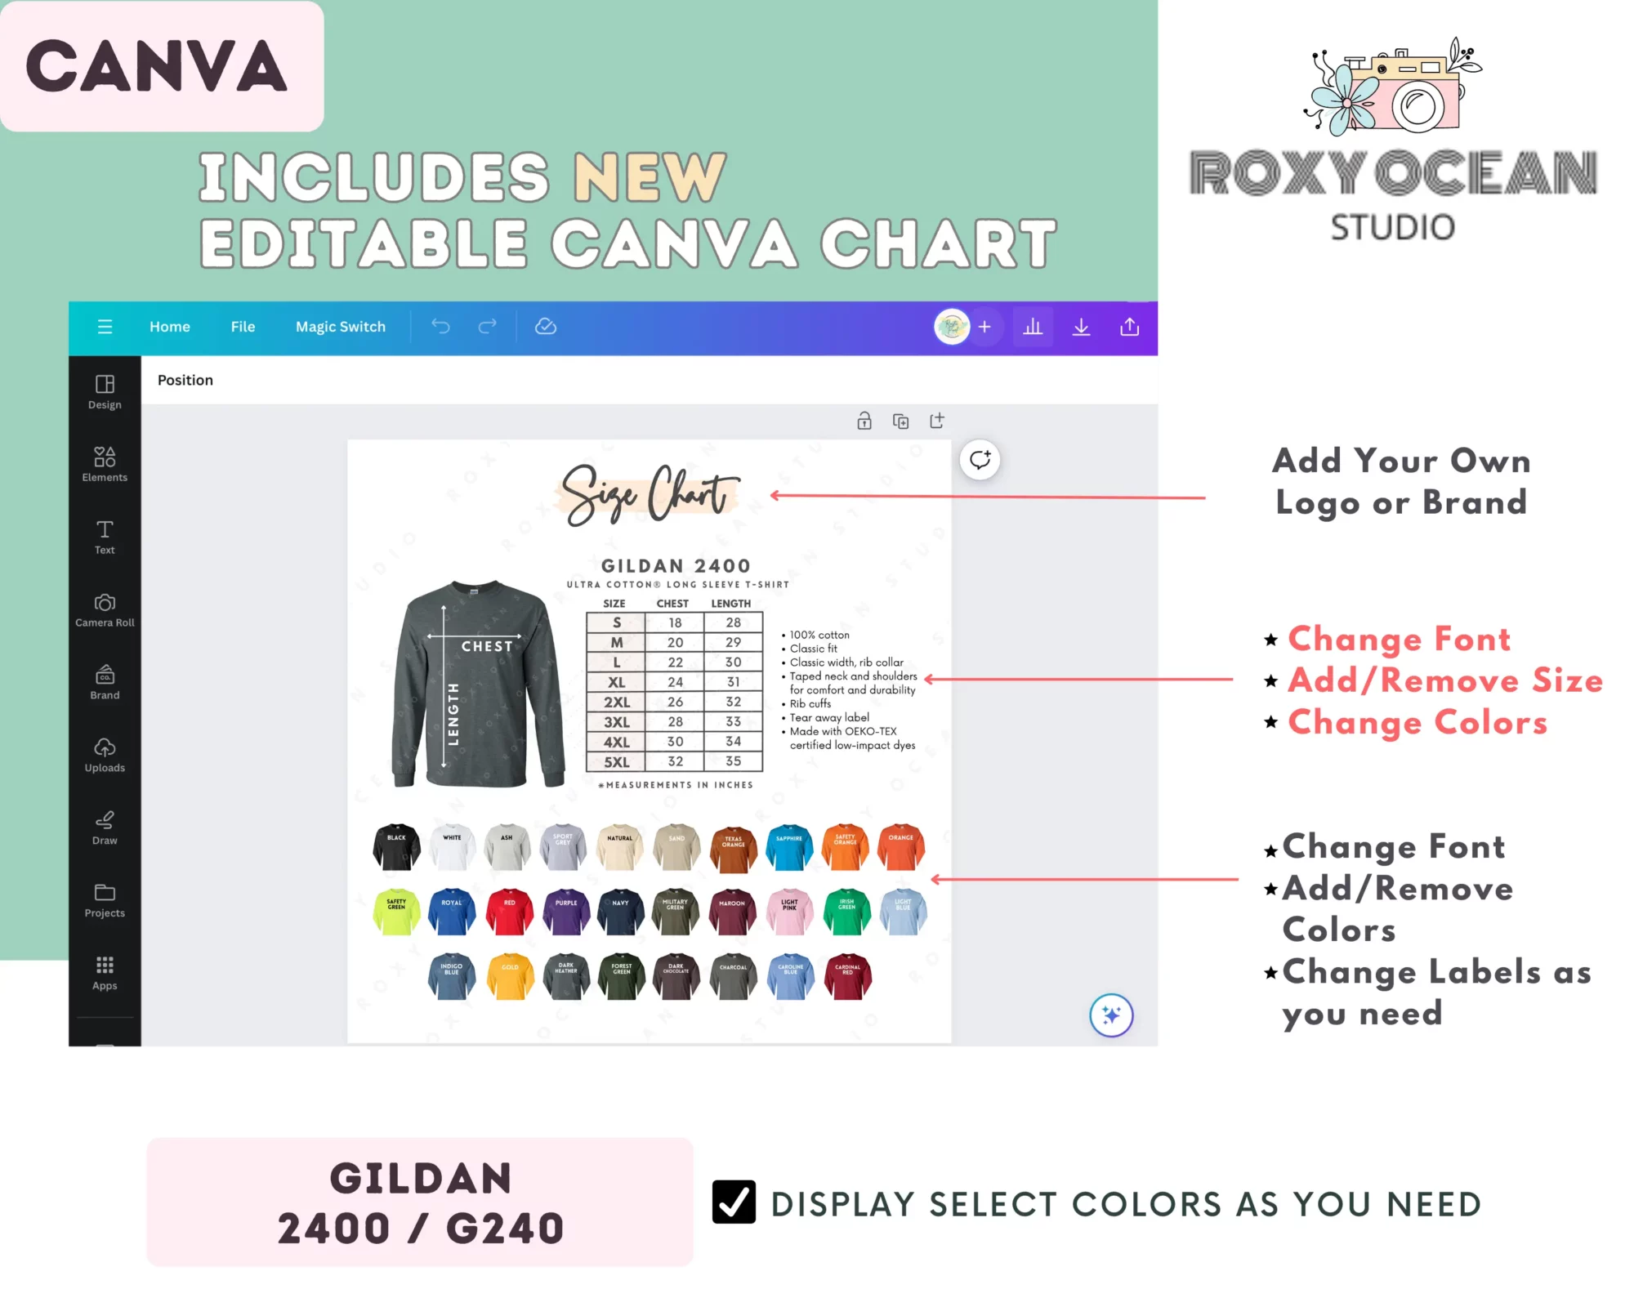Open the Home tab
Viewport: 1634px width, 1307px height.
(x=169, y=327)
